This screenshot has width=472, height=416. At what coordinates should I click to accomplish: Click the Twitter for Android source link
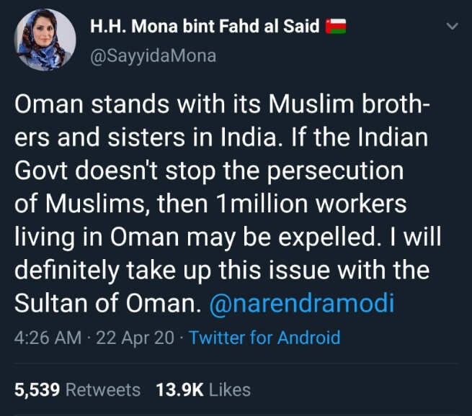[264, 338]
